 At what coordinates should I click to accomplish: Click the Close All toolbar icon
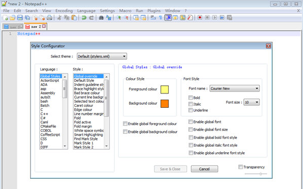42,18
